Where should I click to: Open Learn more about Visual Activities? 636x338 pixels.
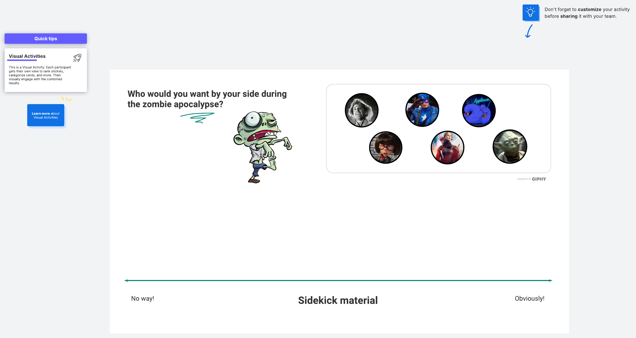(x=46, y=115)
